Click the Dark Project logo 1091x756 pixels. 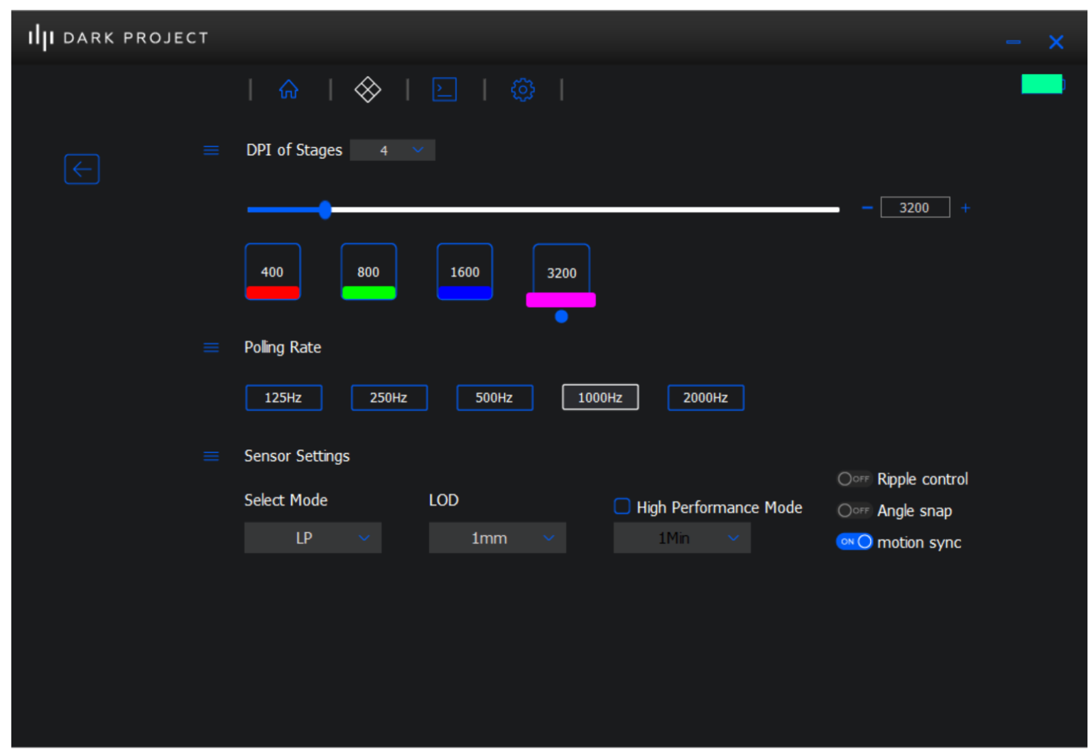point(118,37)
